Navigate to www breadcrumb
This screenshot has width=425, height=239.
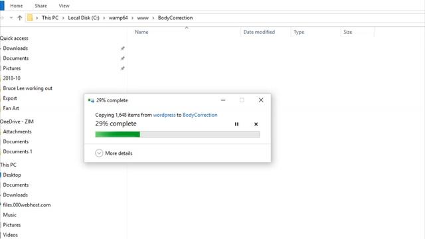coord(143,18)
